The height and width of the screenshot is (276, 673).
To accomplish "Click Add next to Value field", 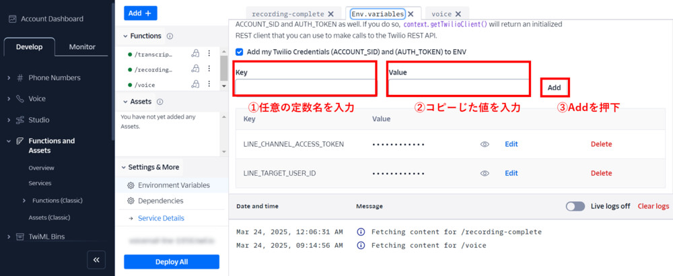I will click(555, 88).
